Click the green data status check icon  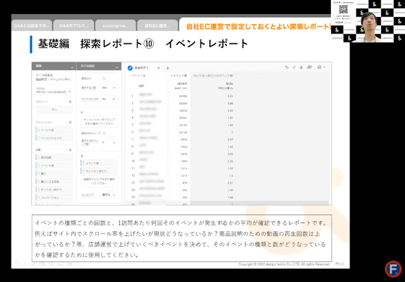coord(320,67)
